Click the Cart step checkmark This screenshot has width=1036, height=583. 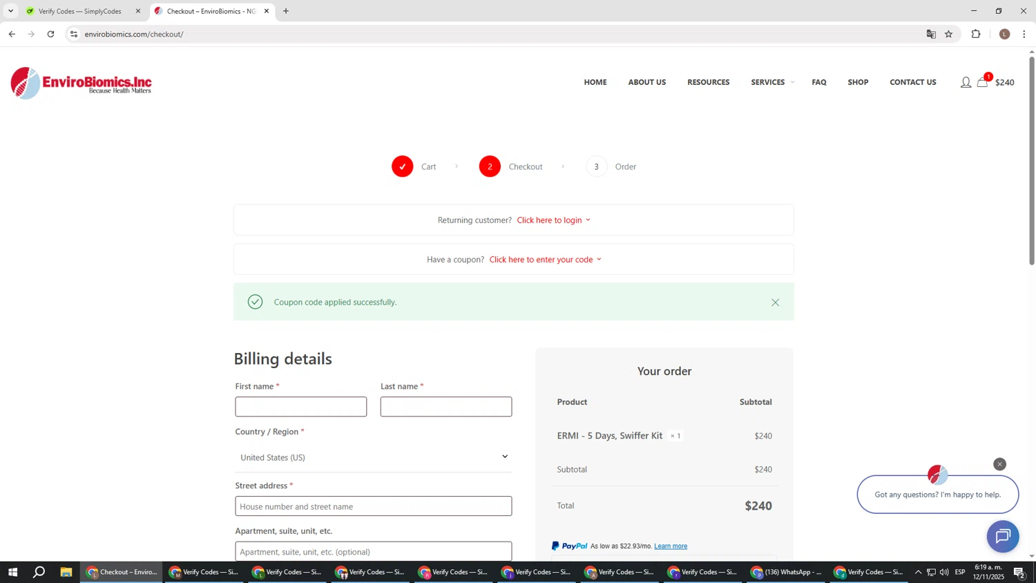[403, 166]
